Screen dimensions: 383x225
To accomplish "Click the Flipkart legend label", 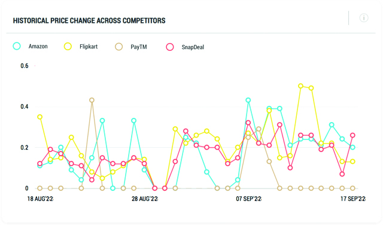I will 89,47.
